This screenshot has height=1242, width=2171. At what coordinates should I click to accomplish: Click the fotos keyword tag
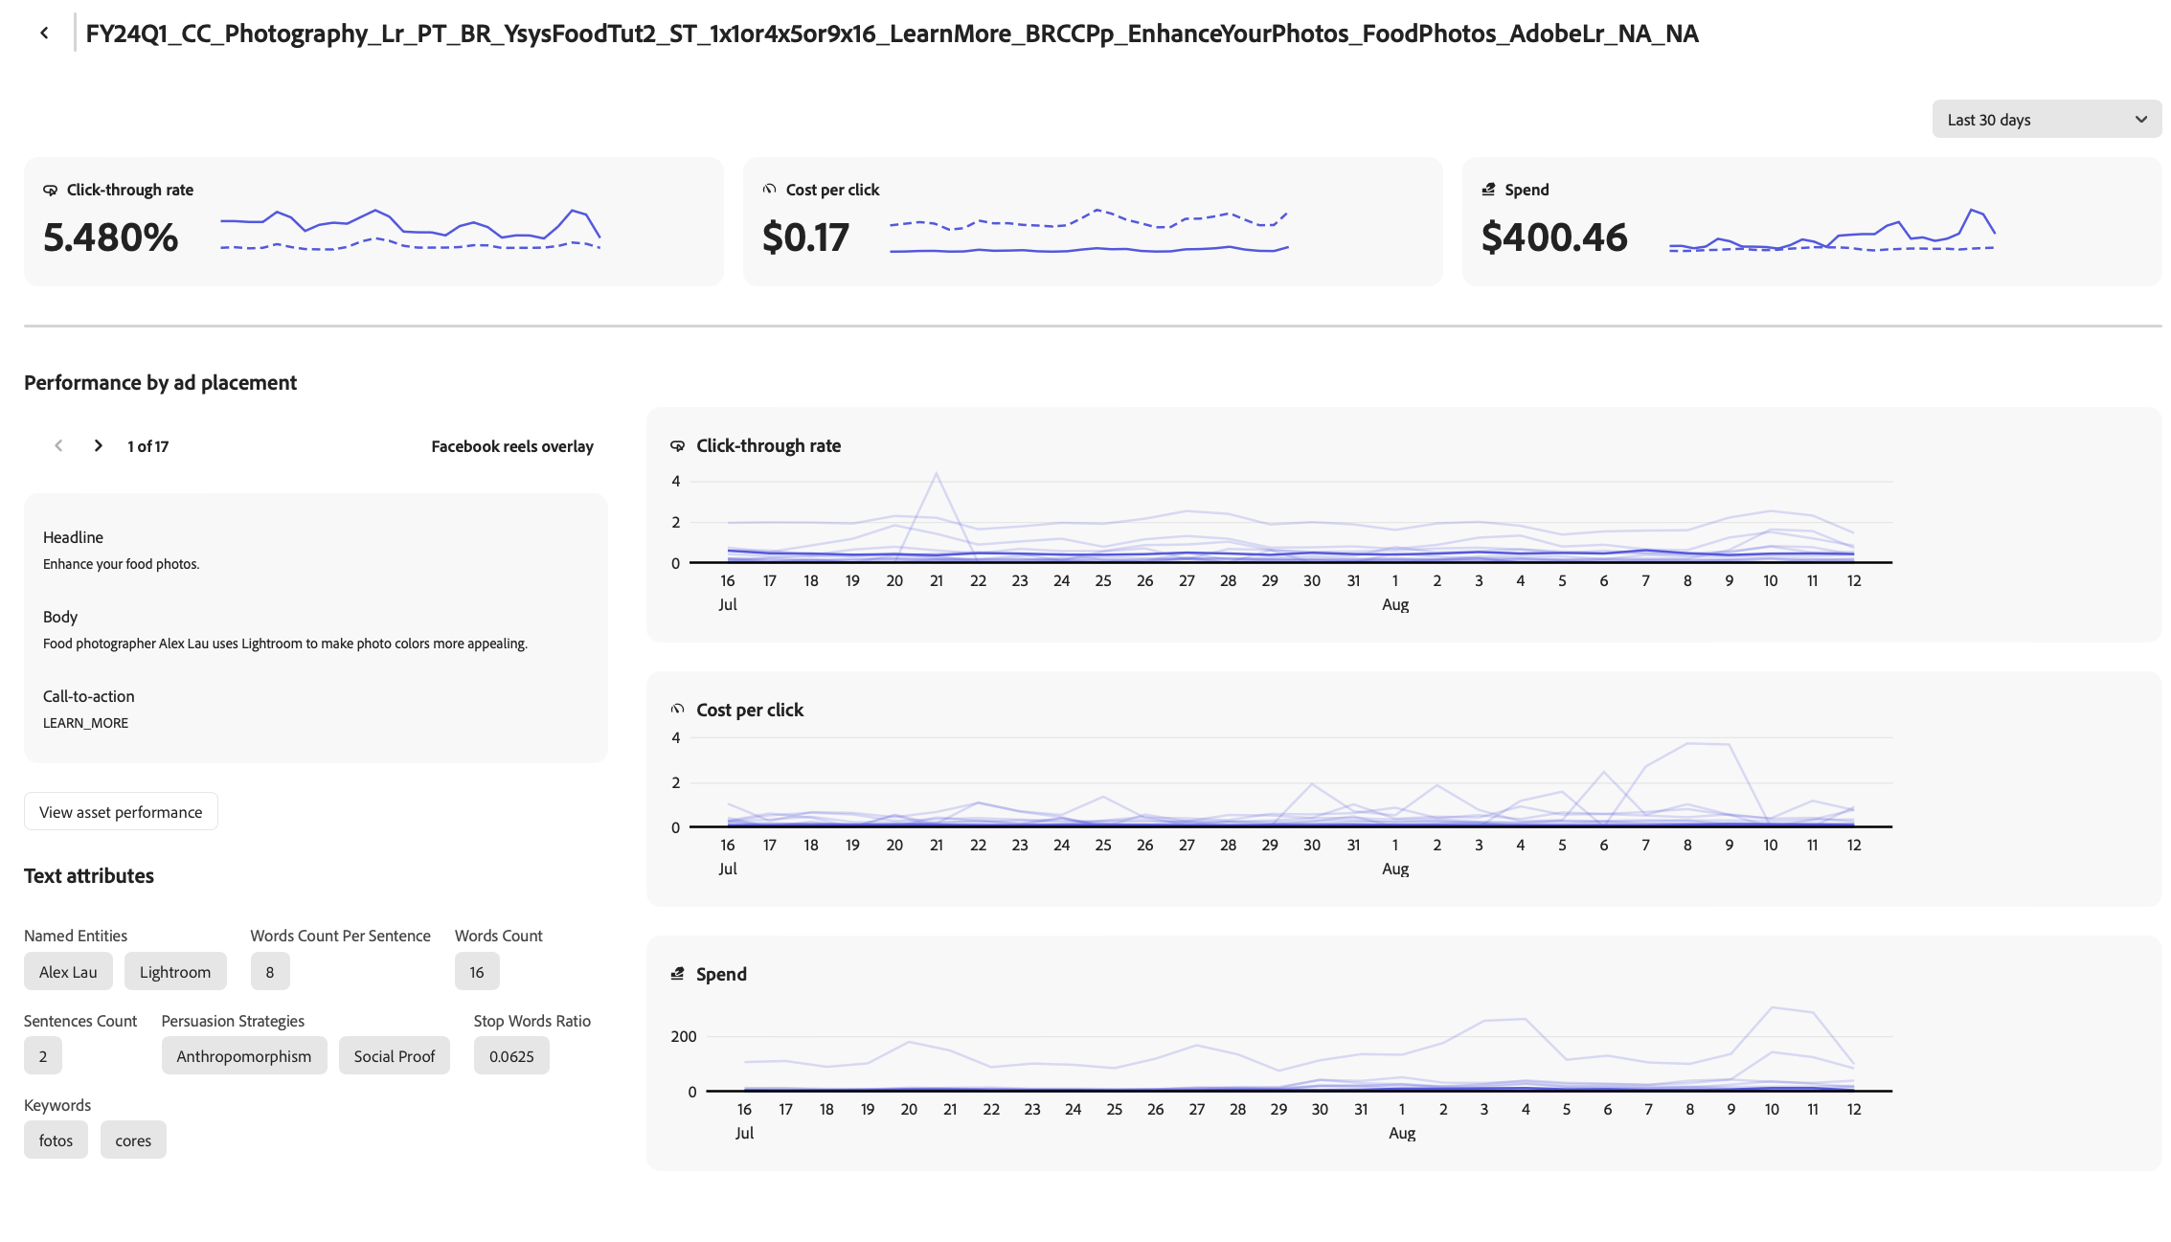[x=56, y=1140]
